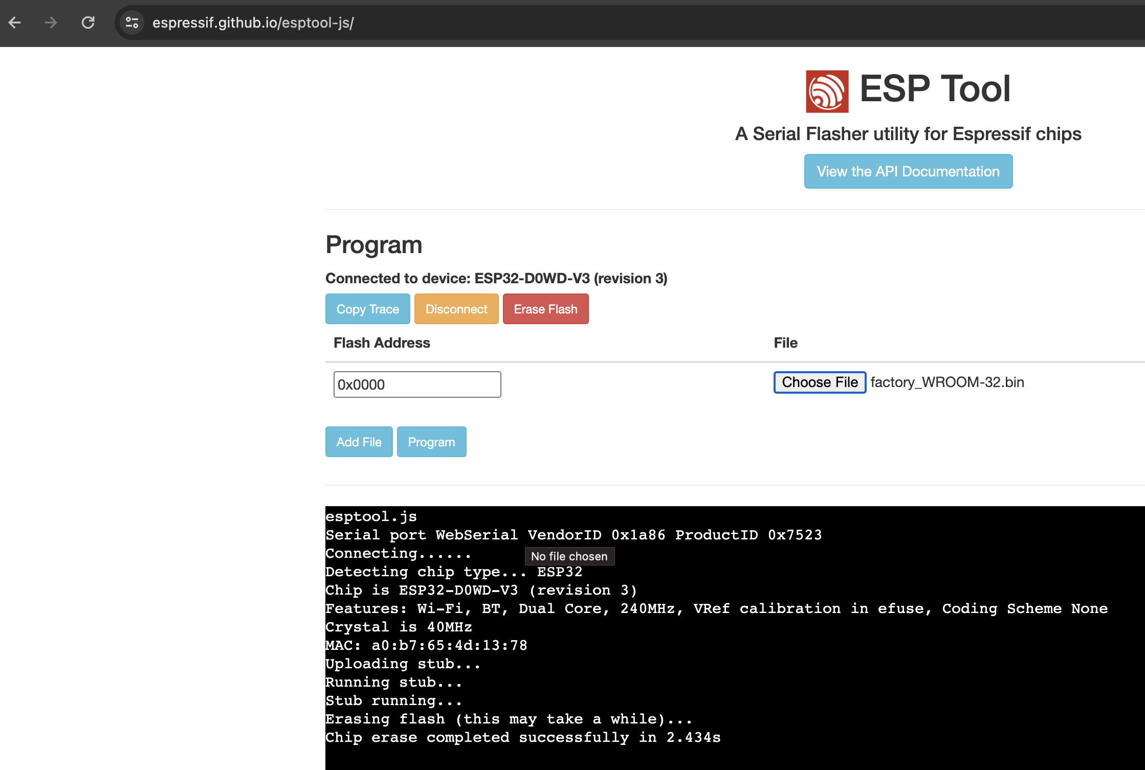Click the browser back arrow
The image size is (1145, 770).
coord(15,22)
